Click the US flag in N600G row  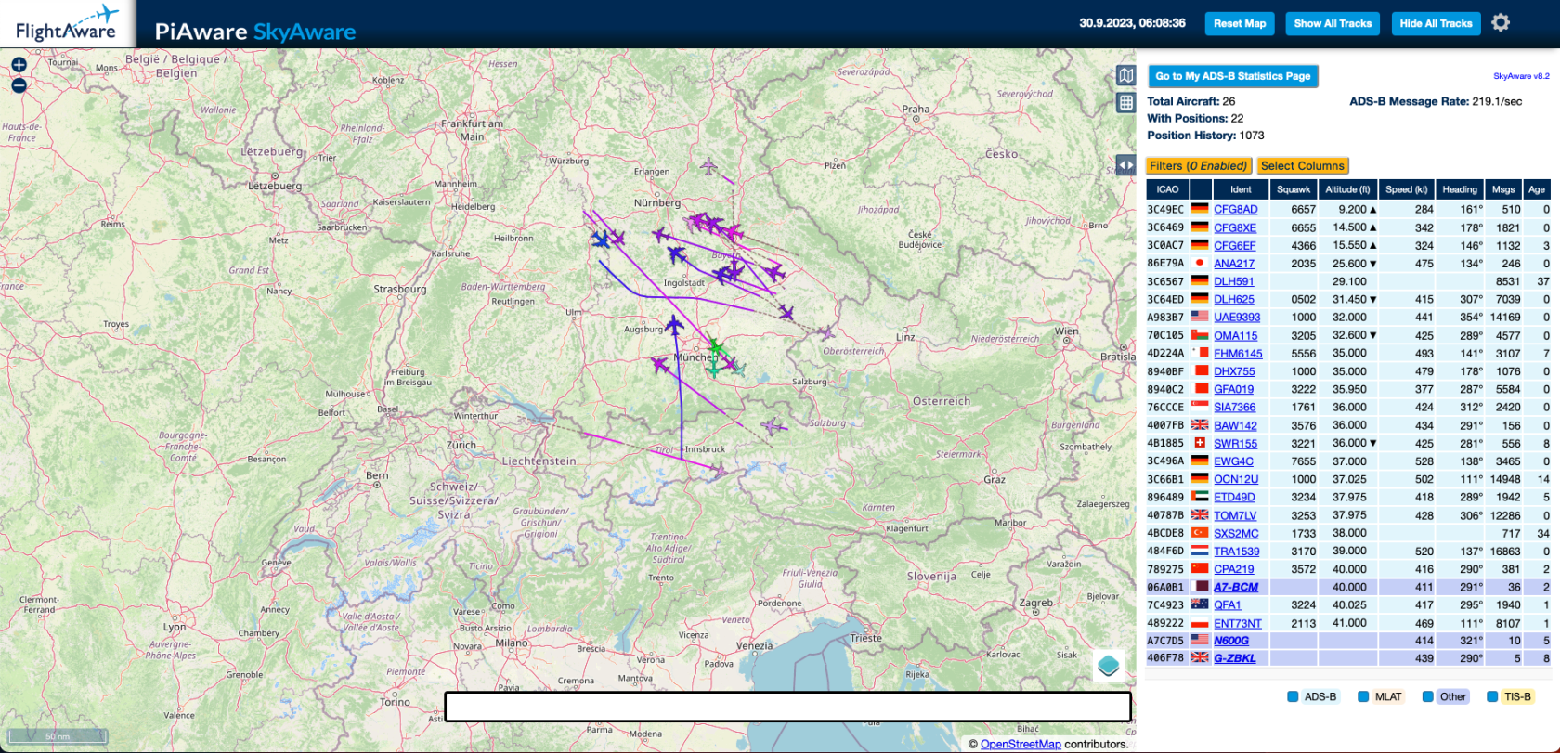click(x=1200, y=641)
